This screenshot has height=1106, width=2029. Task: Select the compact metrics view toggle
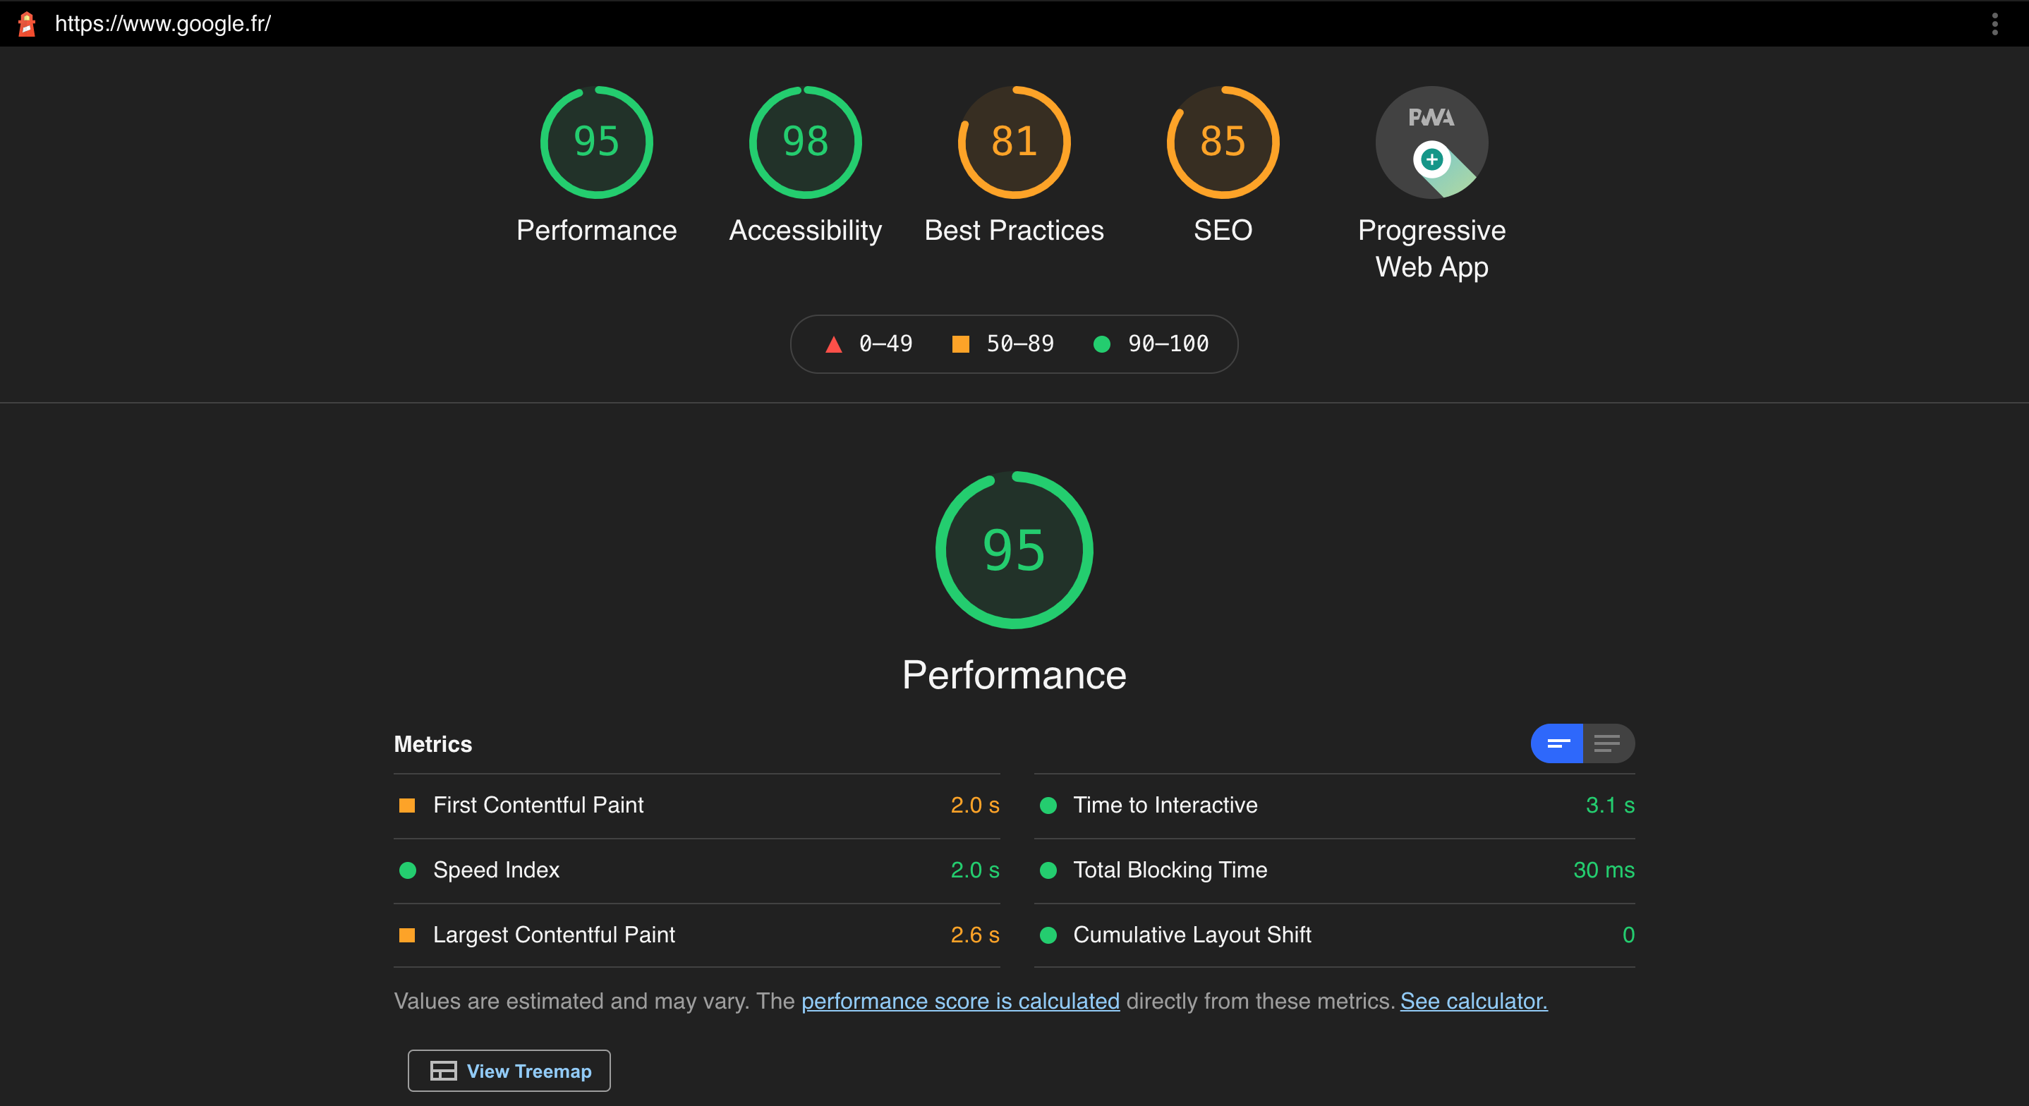click(1557, 743)
